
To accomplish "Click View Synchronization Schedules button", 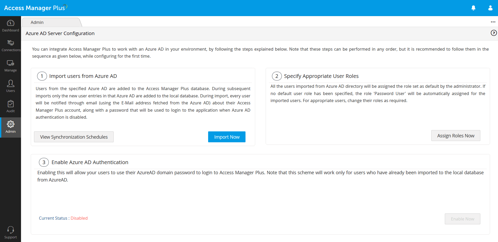I will 74,137.
